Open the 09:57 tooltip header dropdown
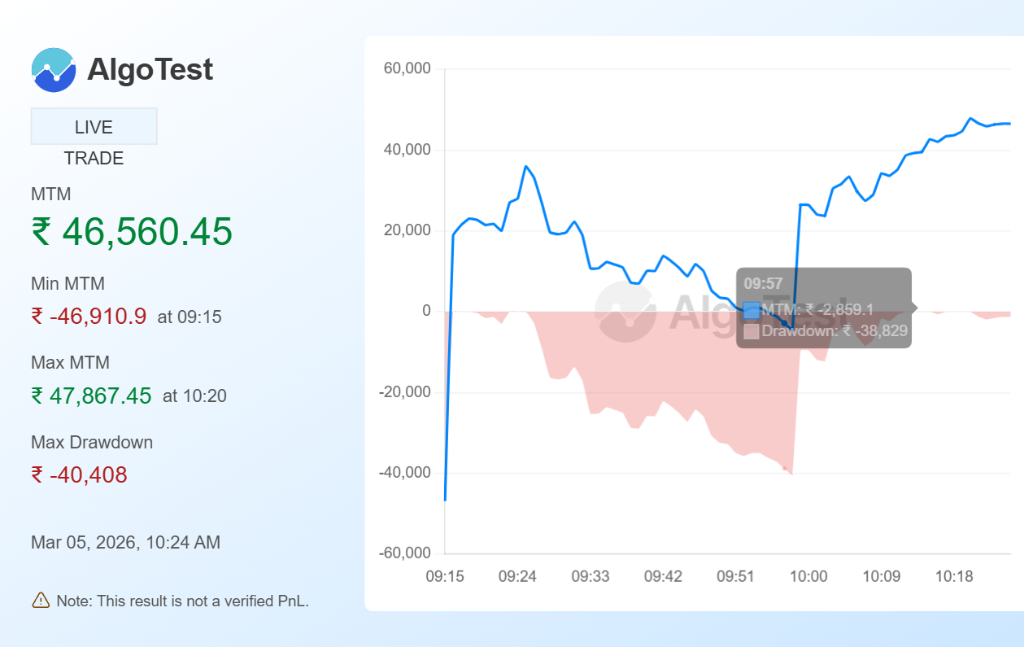The height and width of the screenshot is (647, 1024). click(762, 283)
